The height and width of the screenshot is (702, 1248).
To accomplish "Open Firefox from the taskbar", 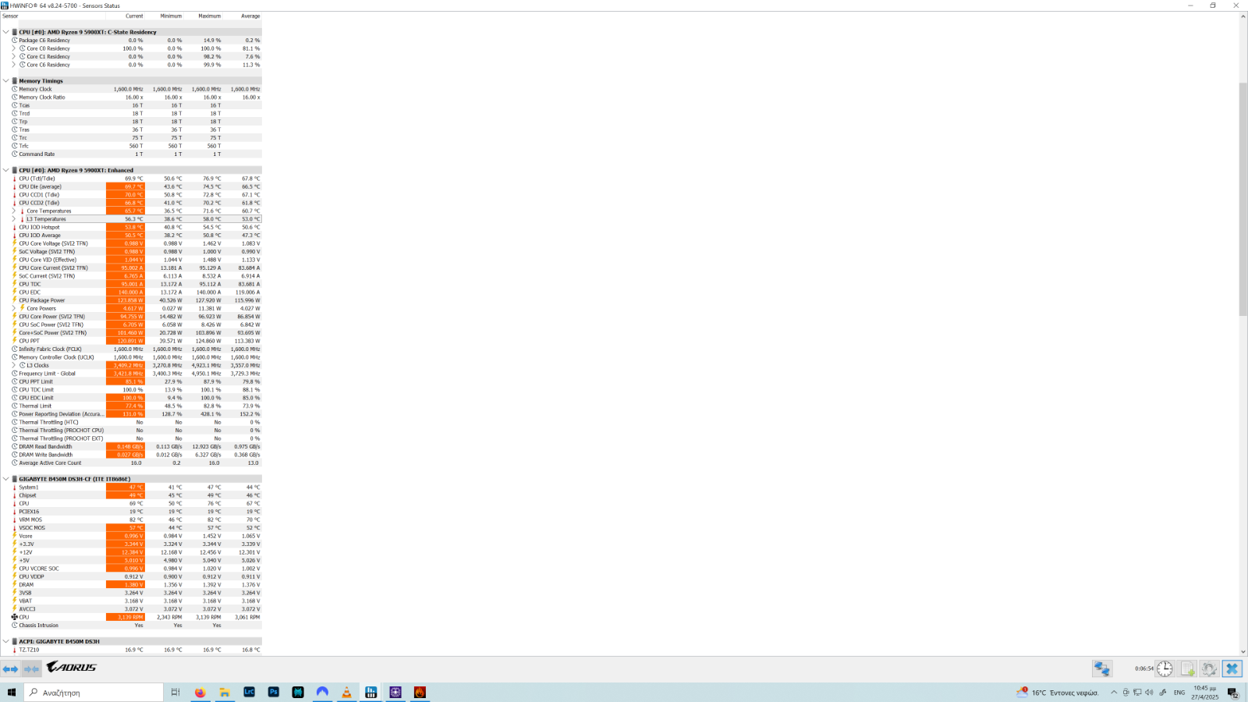I will [200, 692].
